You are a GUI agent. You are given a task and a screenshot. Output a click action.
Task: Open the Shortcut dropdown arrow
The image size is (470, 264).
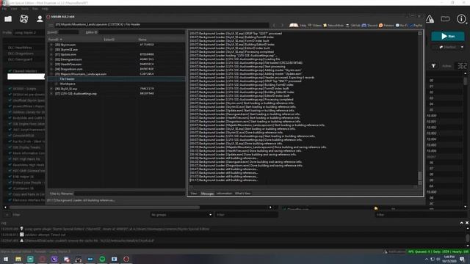point(462,47)
